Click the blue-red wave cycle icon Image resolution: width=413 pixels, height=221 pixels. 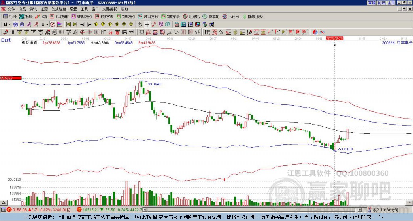[322, 32]
